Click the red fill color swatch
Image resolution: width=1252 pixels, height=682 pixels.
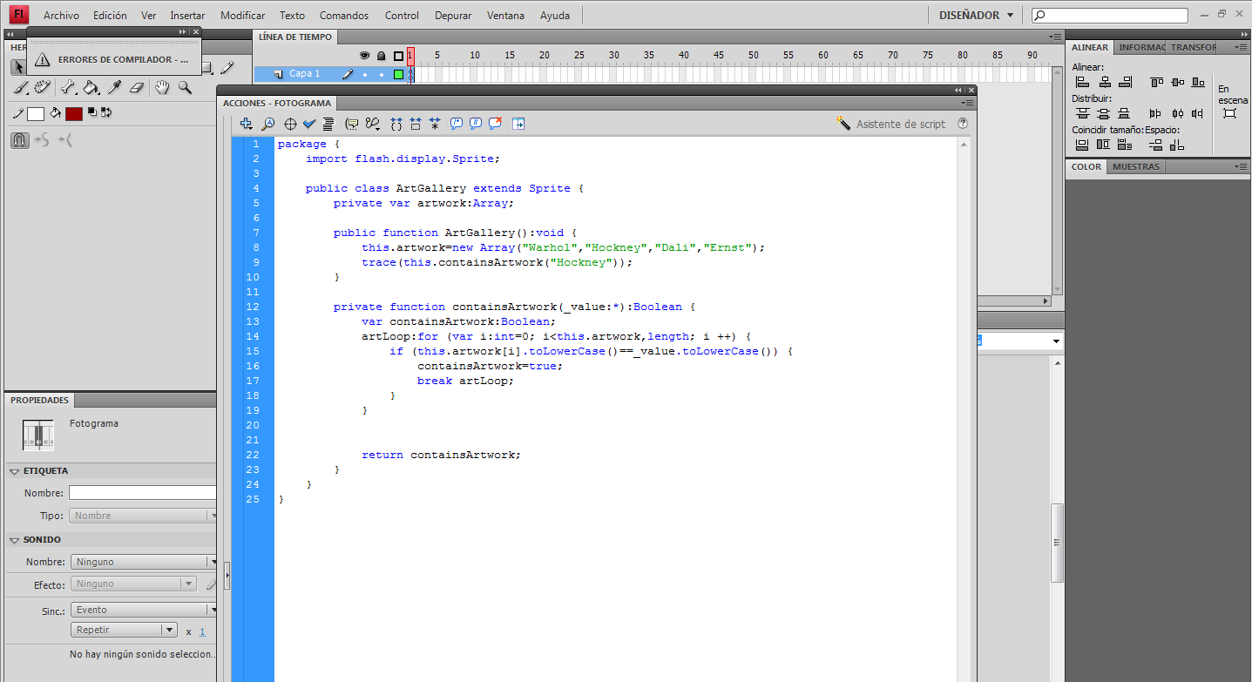(74, 114)
